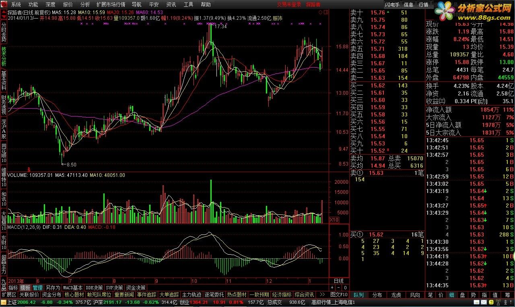Open the 扩展市场行情 menu
Screen dimensions: 515x307
coord(111,5)
